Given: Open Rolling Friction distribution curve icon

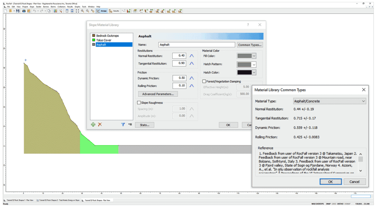Looking at the screenshot, I should pos(192,86).
